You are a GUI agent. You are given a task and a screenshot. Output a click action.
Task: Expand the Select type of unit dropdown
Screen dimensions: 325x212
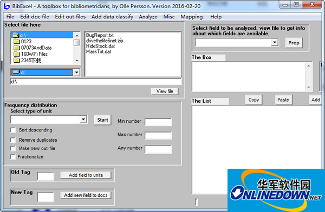83,120
